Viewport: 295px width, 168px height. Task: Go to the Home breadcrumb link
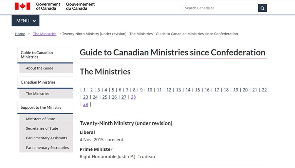(20, 34)
